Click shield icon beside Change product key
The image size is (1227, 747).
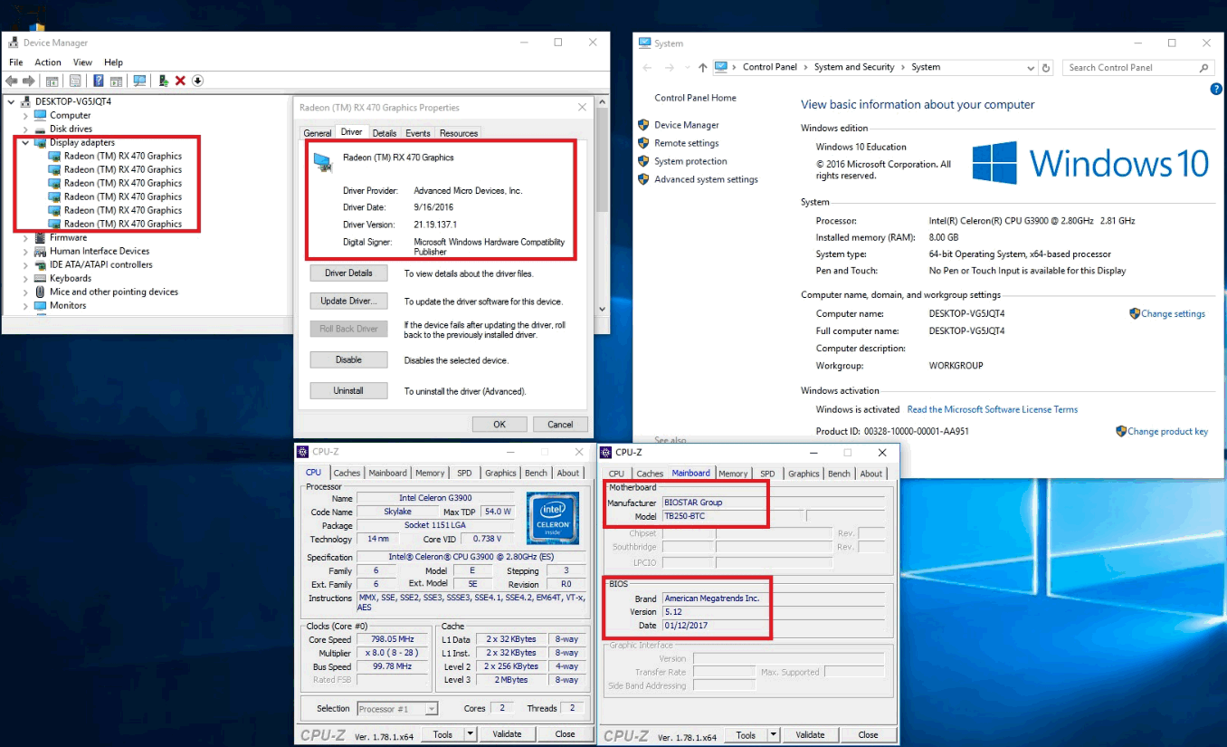1121,431
